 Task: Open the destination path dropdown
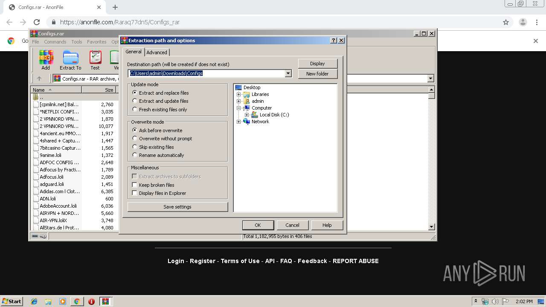pos(288,73)
